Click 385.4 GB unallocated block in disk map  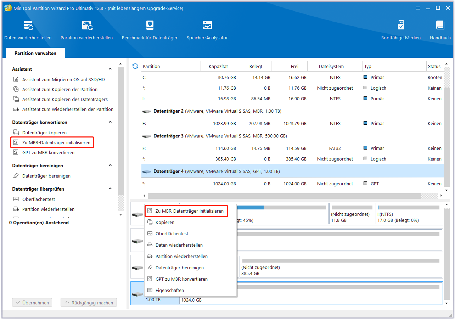click(341, 266)
